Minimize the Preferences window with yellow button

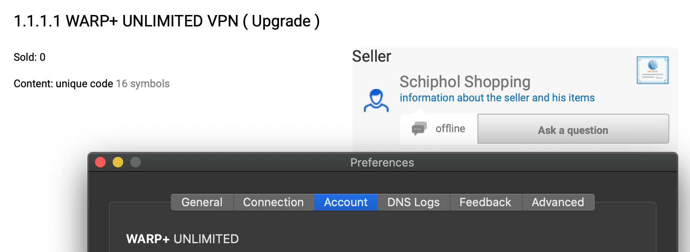118,162
